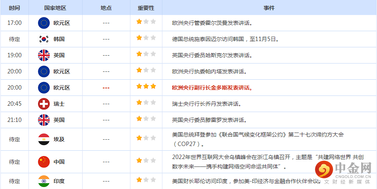Click event 美国财长耶伦访问印度
Image resolution: width=377 pixels, height=189 pixels.
247,181
